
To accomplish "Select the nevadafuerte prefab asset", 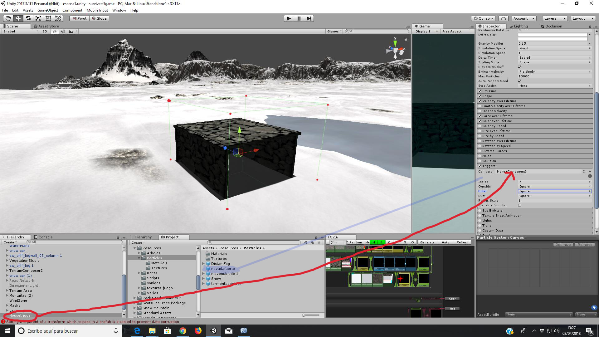I will [222, 269].
